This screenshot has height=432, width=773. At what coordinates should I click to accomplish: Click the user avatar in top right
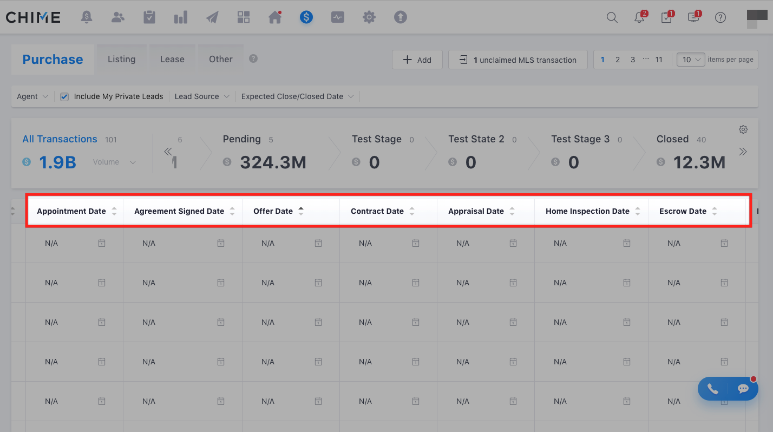coord(757,18)
